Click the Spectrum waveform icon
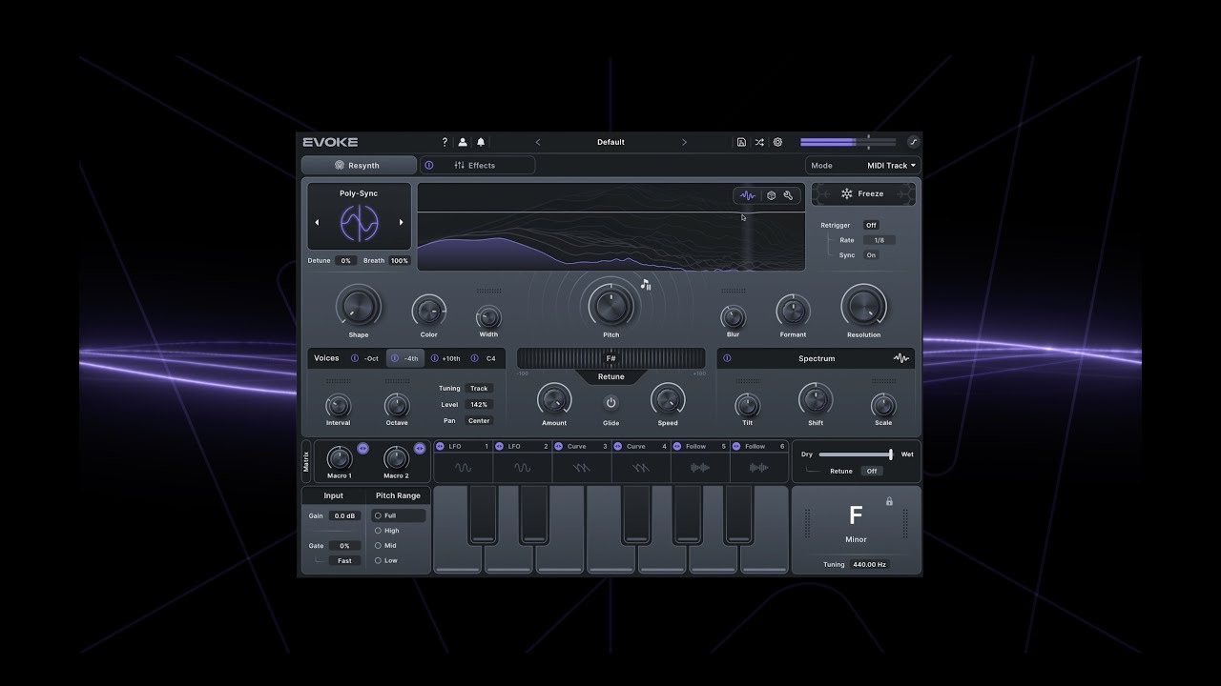Image resolution: width=1221 pixels, height=686 pixels. (900, 358)
